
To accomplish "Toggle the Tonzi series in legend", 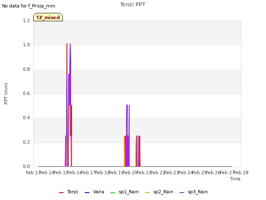I will pyautogui.click(x=69, y=192).
